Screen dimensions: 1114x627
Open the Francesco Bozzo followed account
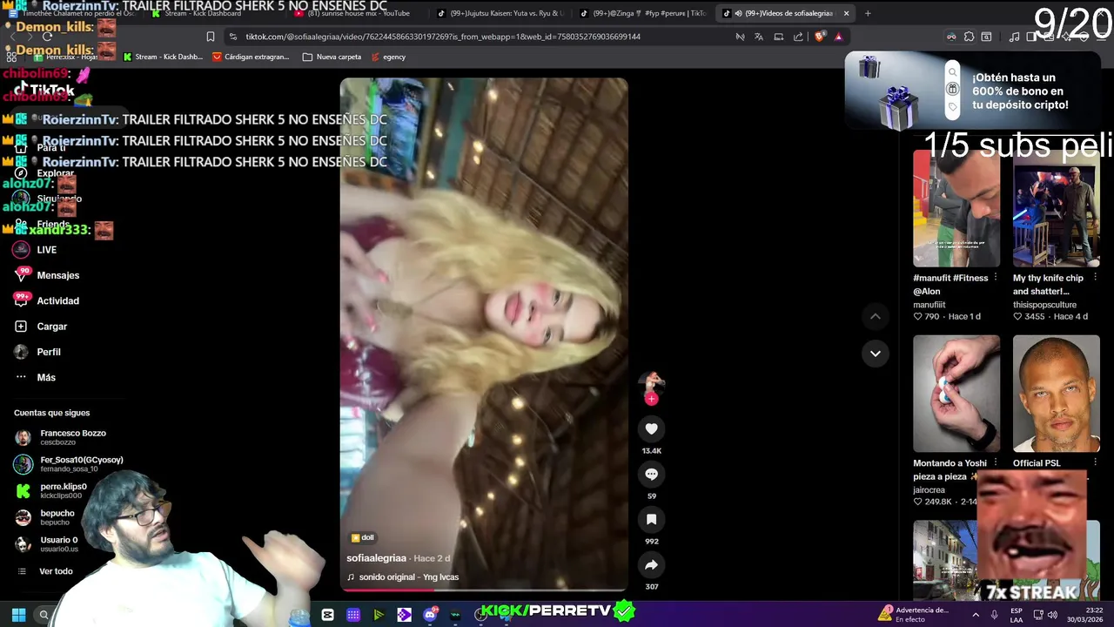click(61, 437)
